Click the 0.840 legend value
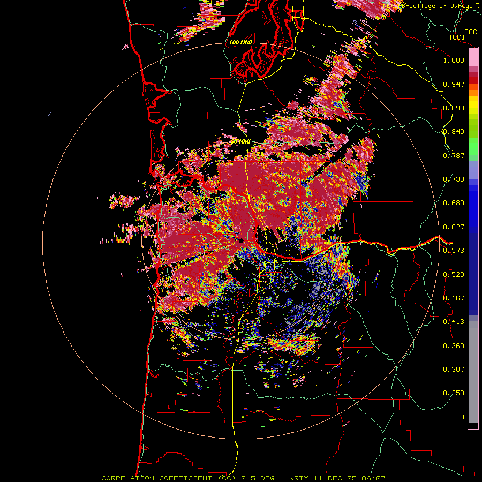 point(454,132)
